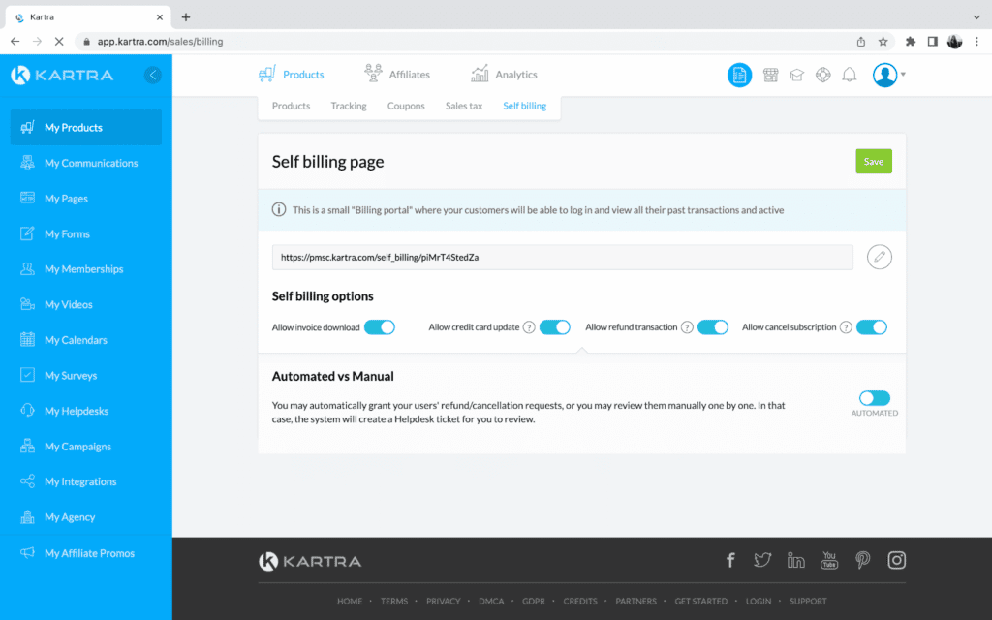Image resolution: width=992 pixels, height=620 pixels.
Task: Open the training graduation cap icon
Action: (x=796, y=75)
